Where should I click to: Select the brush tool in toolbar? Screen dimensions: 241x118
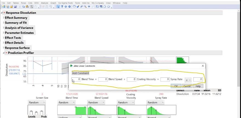tap(78, 6)
